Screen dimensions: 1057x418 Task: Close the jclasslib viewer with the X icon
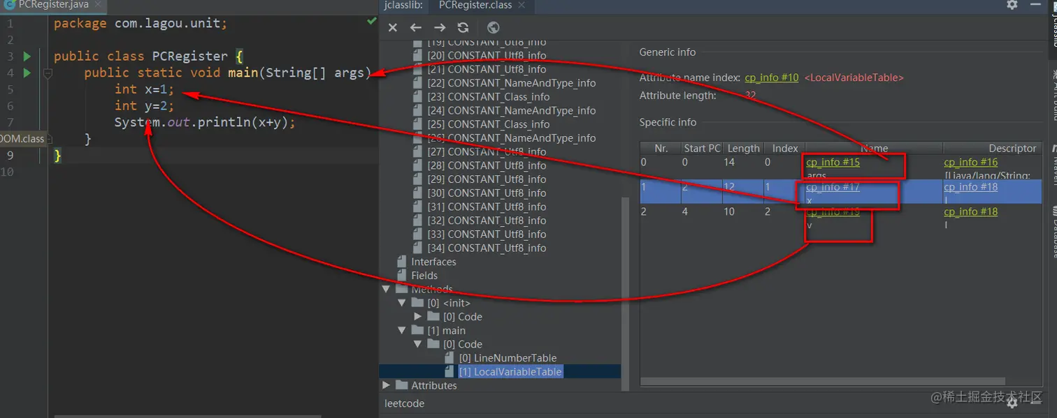click(x=393, y=28)
